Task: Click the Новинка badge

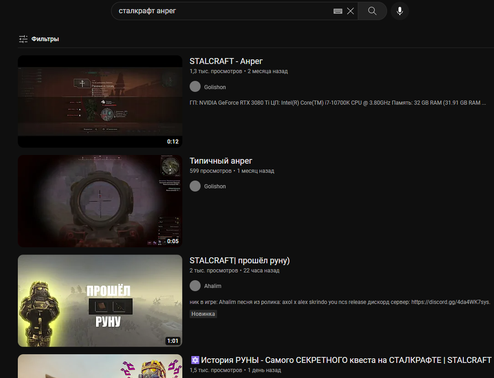Action: (x=203, y=314)
